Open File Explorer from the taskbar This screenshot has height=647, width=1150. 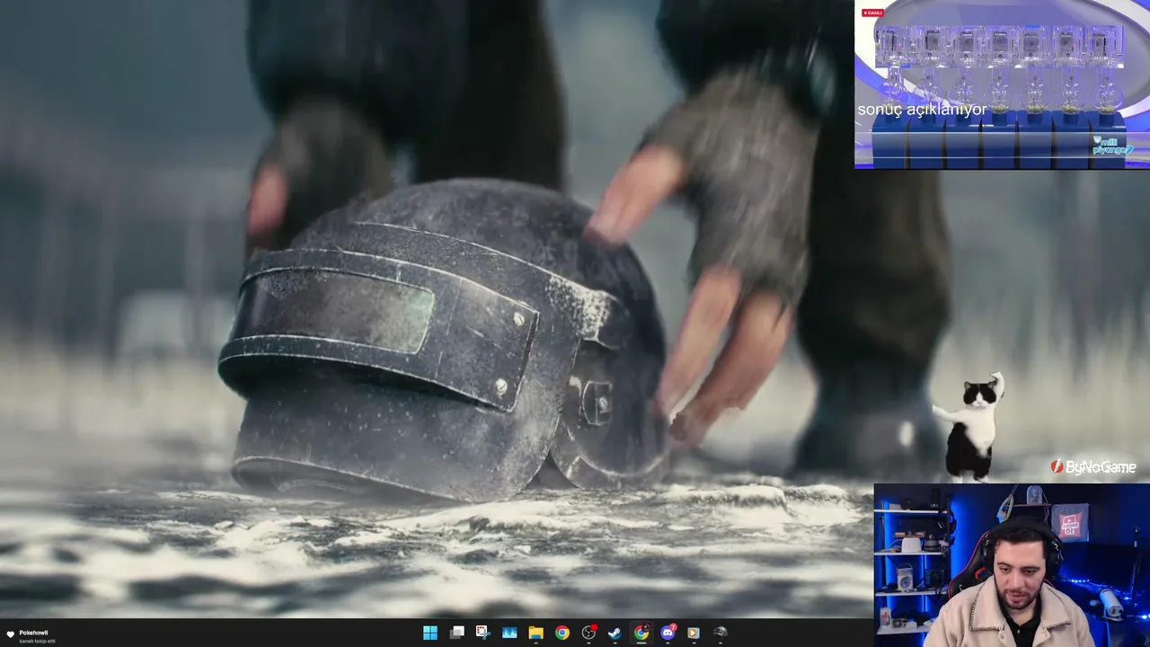point(535,633)
